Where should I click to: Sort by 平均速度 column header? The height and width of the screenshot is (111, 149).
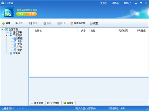point(141,31)
